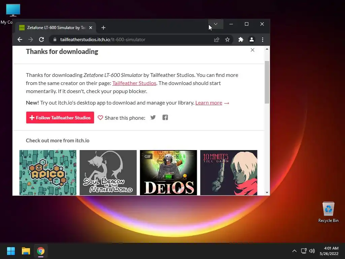Bookmark this tab with the star icon
The image size is (345, 259).
227,40
